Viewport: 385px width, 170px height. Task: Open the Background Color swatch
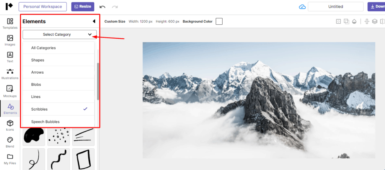(x=219, y=21)
